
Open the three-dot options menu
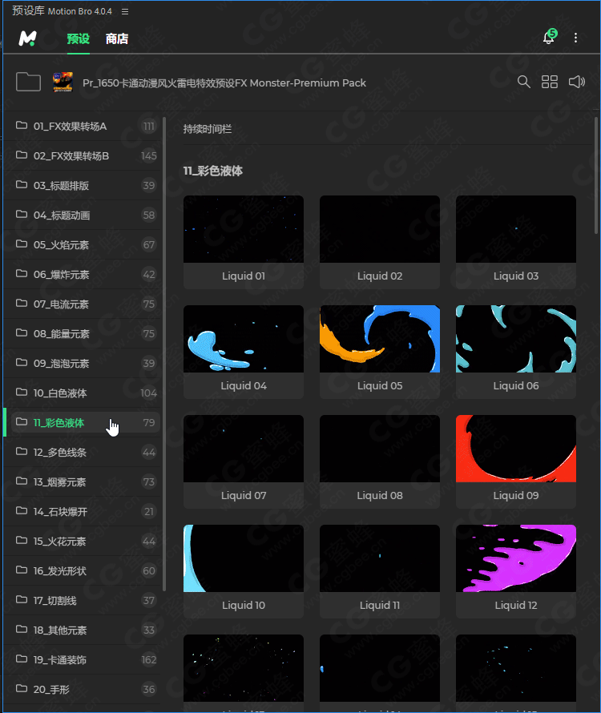[x=575, y=38]
